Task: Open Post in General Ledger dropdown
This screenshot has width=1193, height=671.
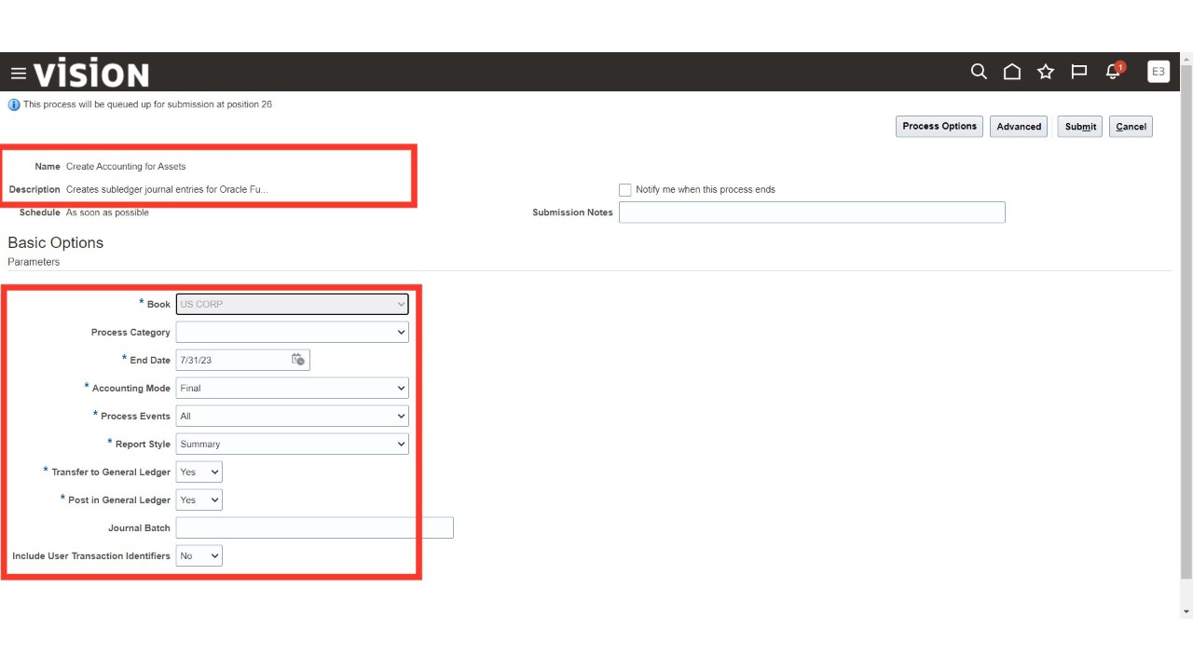Action: tap(199, 500)
